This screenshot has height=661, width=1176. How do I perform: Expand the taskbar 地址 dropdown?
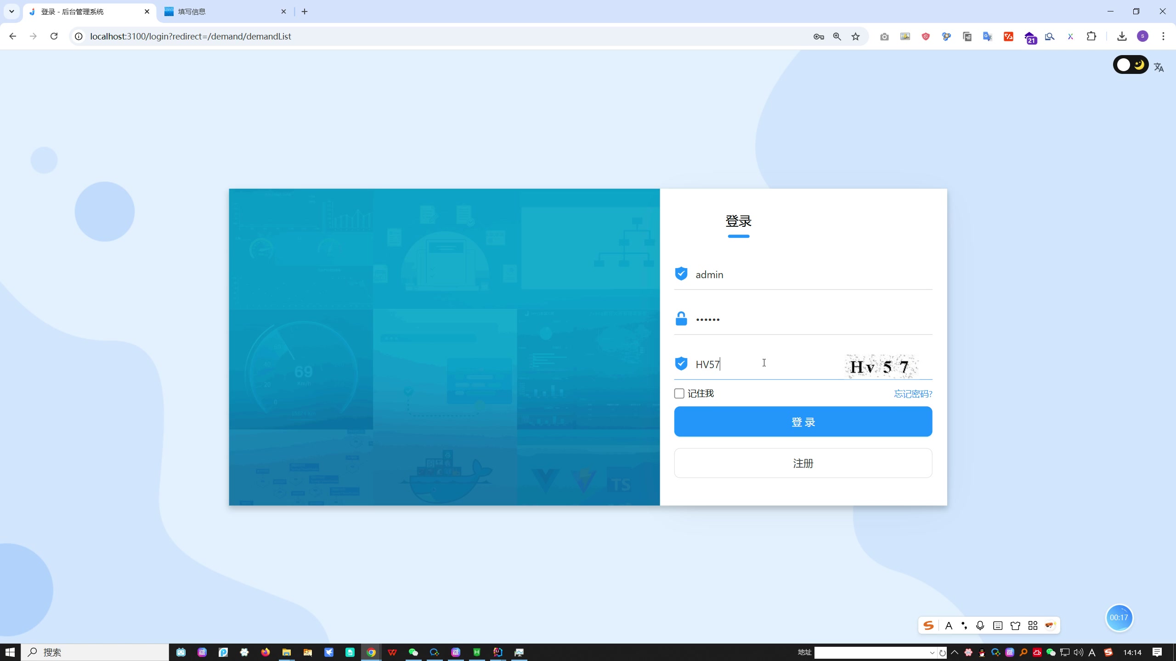(x=932, y=653)
